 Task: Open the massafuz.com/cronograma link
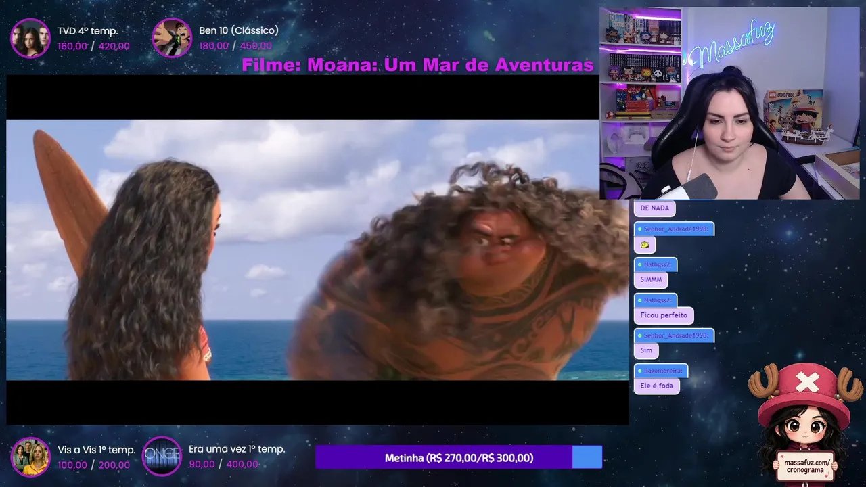pyautogui.click(x=806, y=467)
